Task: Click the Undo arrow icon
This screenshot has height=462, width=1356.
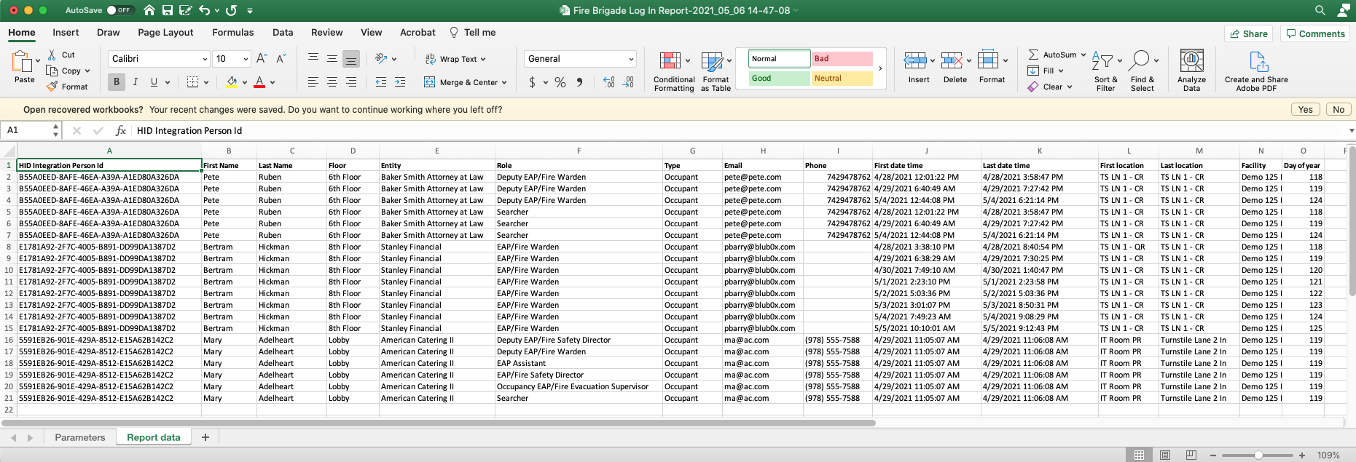Action: 204,10
